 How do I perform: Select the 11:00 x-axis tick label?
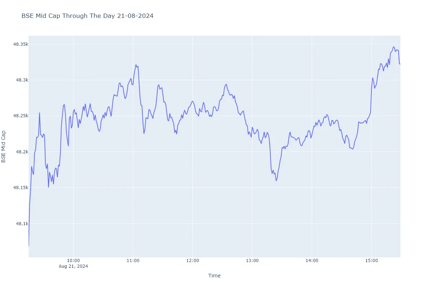pos(133,261)
